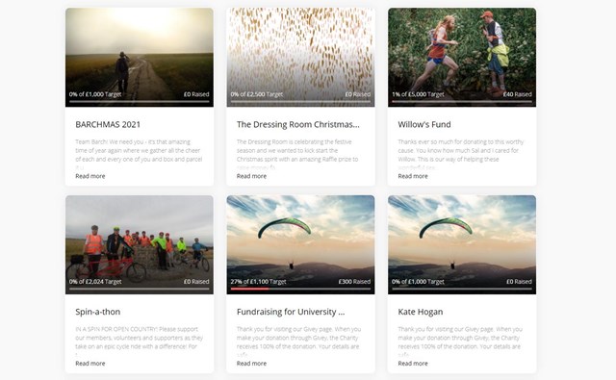Select the Willow's Fund runners photo
Image resolution: width=616 pixels, height=380 pixels.
tap(462, 58)
